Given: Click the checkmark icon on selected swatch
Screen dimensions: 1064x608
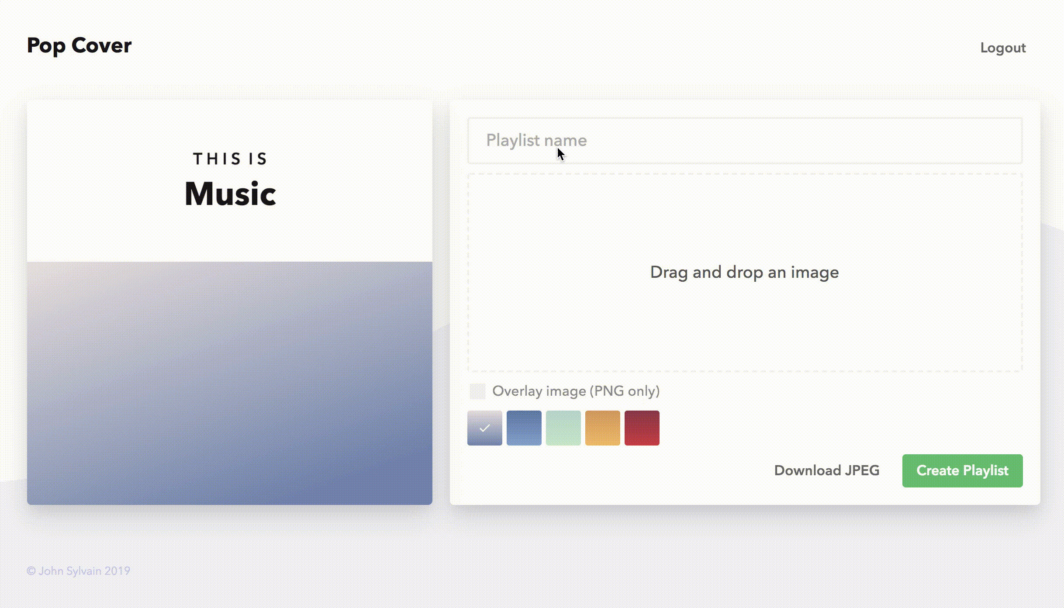Looking at the screenshot, I should [484, 428].
